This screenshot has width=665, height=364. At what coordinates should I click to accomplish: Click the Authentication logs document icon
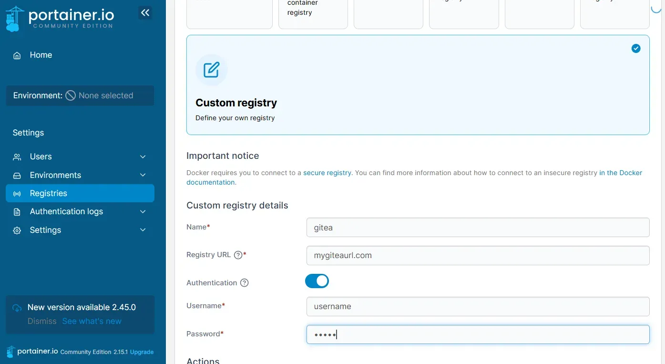(x=17, y=212)
